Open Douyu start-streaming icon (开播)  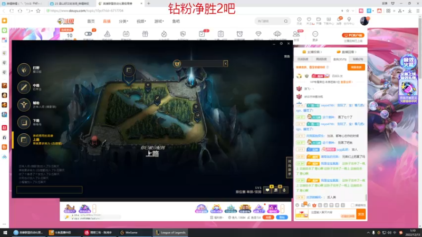click(x=319, y=21)
